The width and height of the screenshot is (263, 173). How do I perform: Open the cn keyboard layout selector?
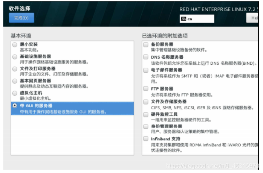197,19
